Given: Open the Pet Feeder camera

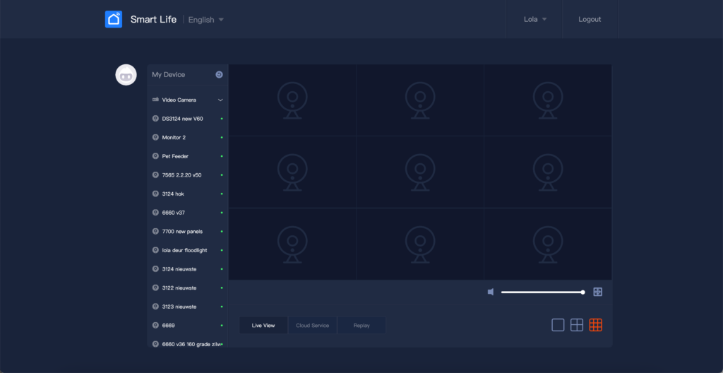Looking at the screenshot, I should click(187, 156).
